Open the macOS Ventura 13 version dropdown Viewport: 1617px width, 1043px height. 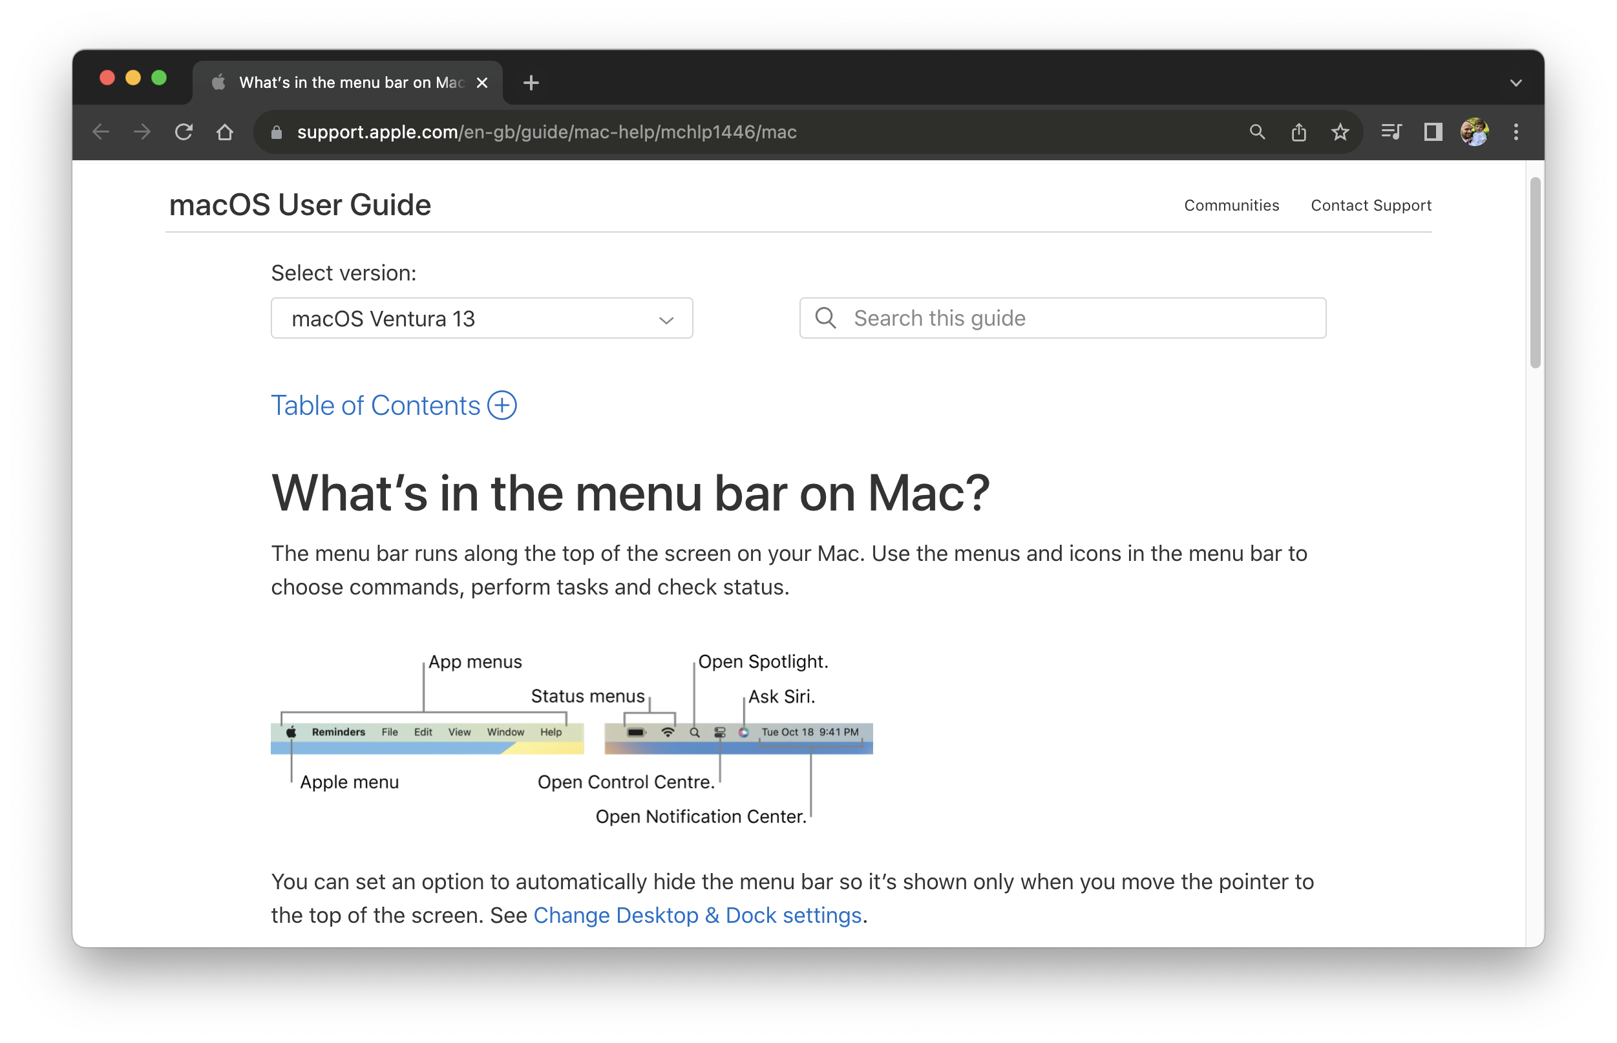pos(481,318)
